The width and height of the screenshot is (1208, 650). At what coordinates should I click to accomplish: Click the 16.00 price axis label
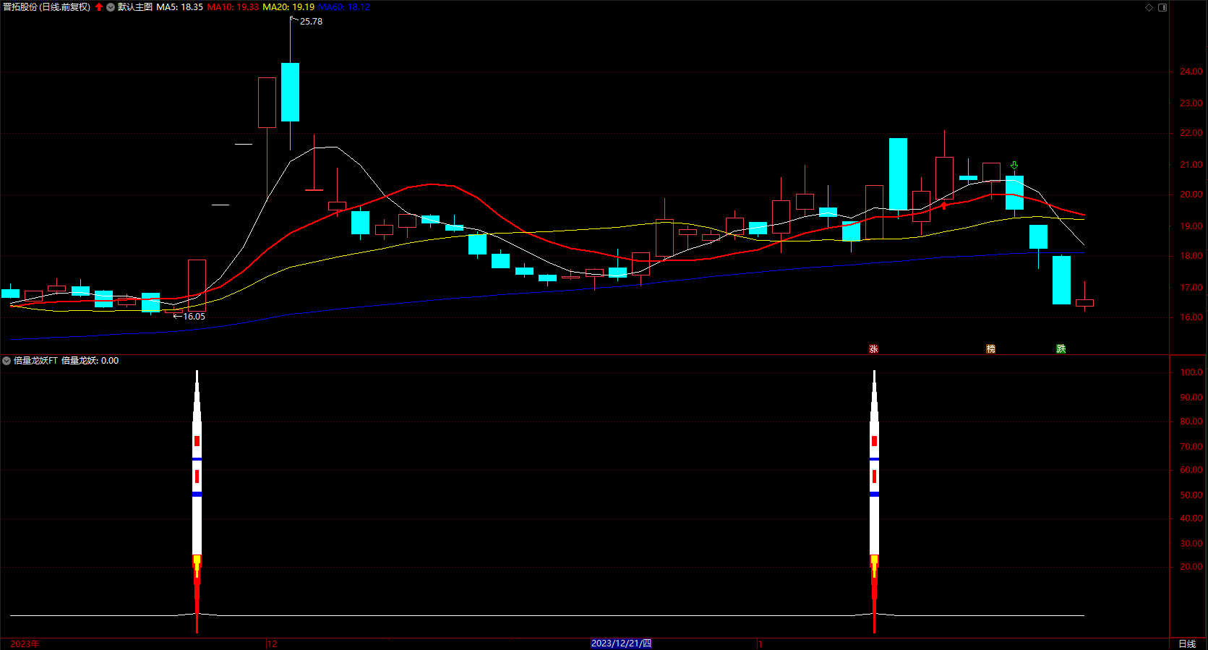pyautogui.click(x=1191, y=317)
